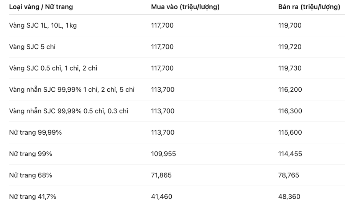Click the buy price 109,955 cell

tap(163, 153)
